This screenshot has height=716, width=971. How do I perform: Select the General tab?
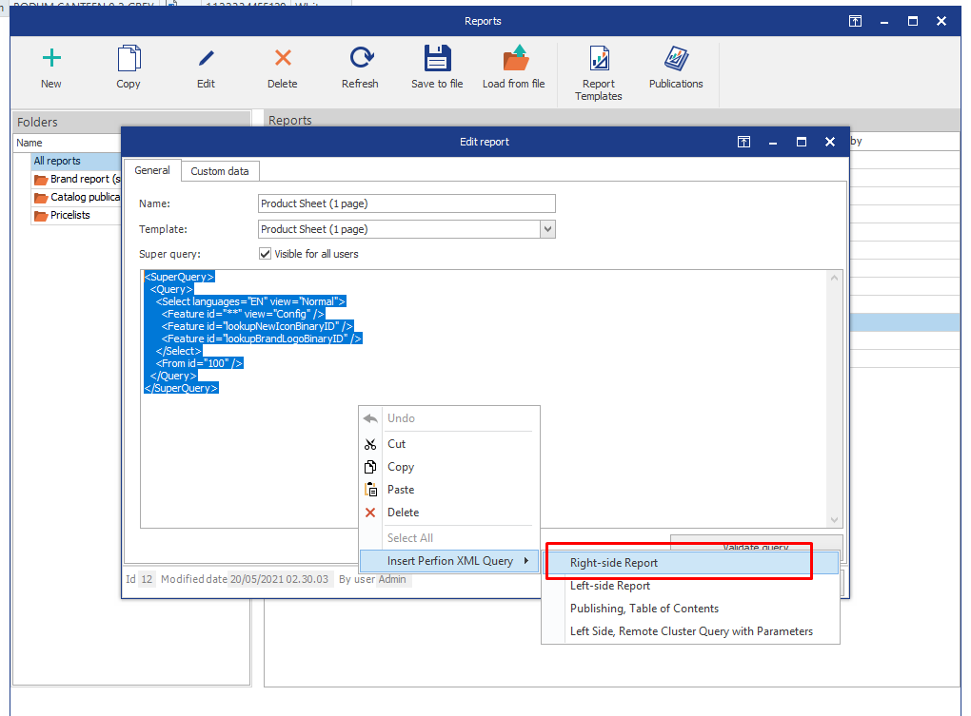point(152,170)
